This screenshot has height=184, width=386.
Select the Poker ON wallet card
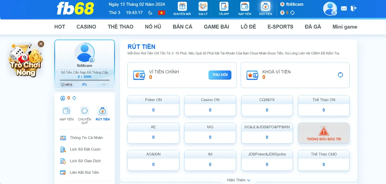tap(153, 106)
